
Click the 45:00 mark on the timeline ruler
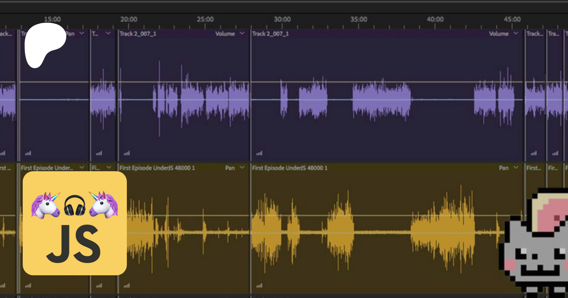pos(512,20)
